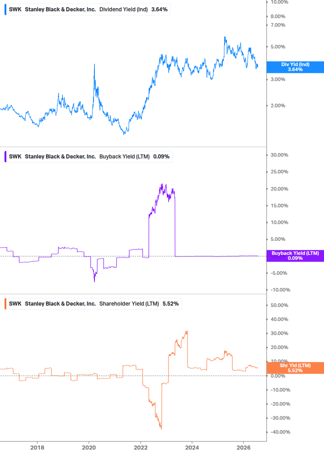Click the 2024 label on time axis
Screen dimensions: 324x455
[192, 447]
